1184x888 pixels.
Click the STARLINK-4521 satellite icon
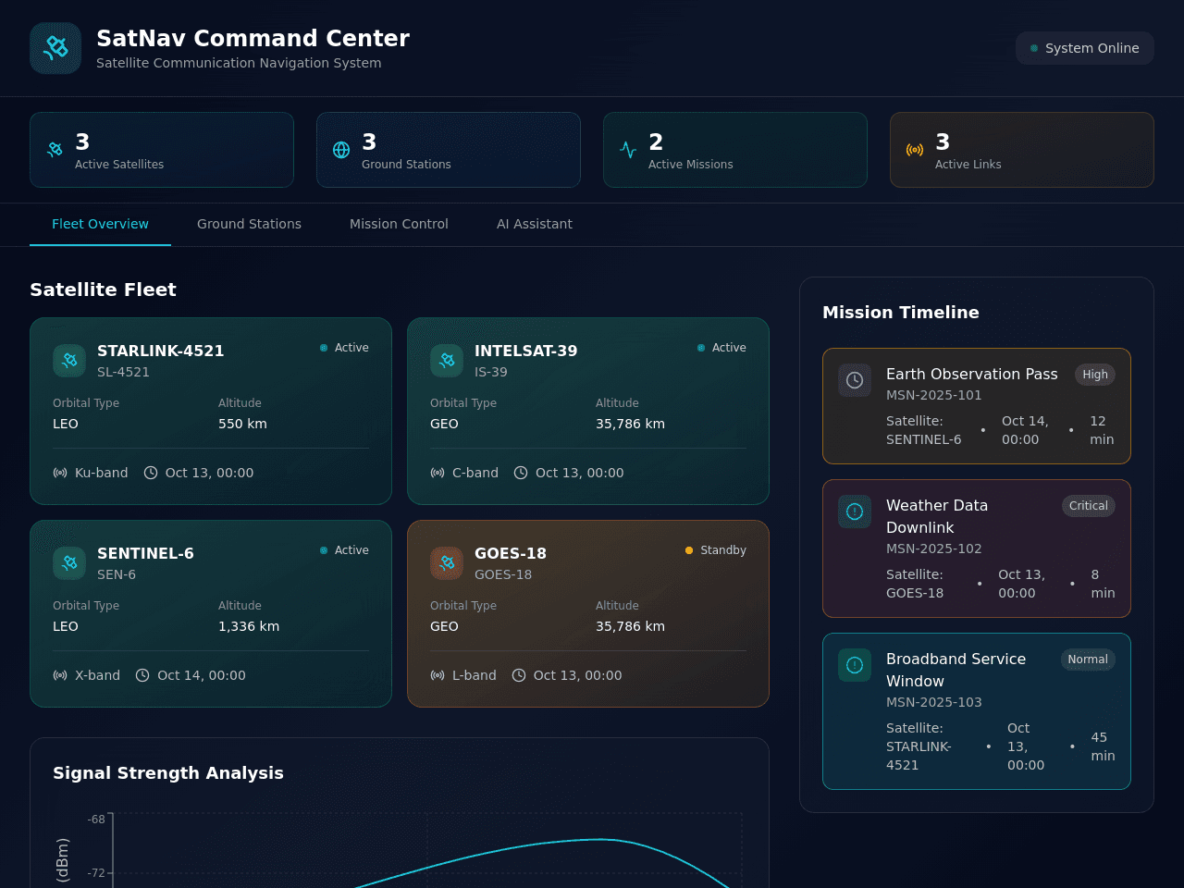pyautogui.click(x=69, y=361)
